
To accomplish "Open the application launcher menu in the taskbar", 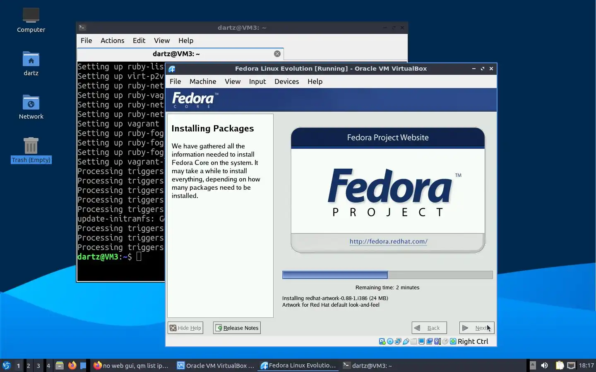I will [x=7, y=365].
